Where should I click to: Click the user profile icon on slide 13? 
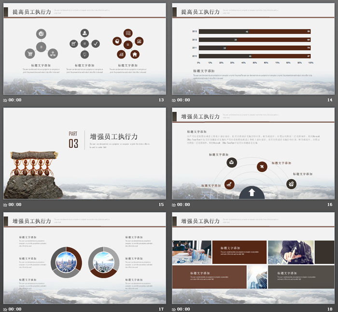(85, 33)
